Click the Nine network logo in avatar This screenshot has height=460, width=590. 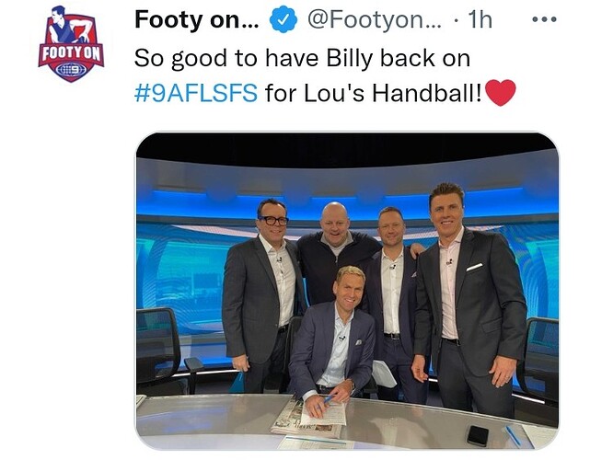[71, 70]
